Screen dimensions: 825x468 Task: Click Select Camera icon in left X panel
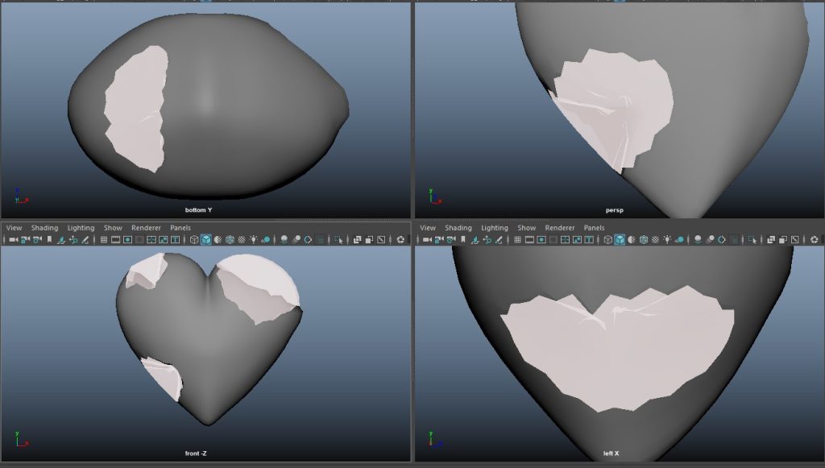(x=427, y=240)
